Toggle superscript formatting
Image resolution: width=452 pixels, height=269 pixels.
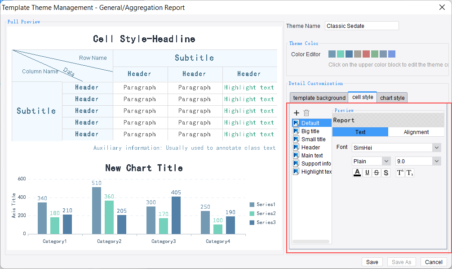click(x=400, y=173)
